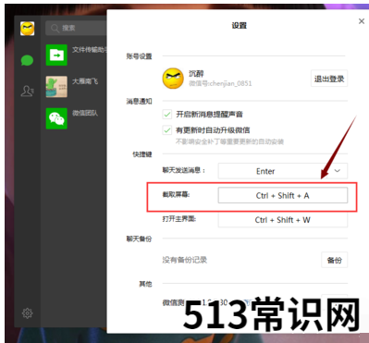Open the 大雁南飞 chat thumbnail
Screen dimensions: 369x343
coord(56,87)
